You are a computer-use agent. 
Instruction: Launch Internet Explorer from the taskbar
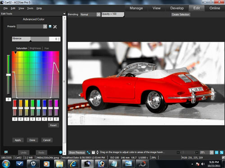pyautogui.click(x=73, y=164)
